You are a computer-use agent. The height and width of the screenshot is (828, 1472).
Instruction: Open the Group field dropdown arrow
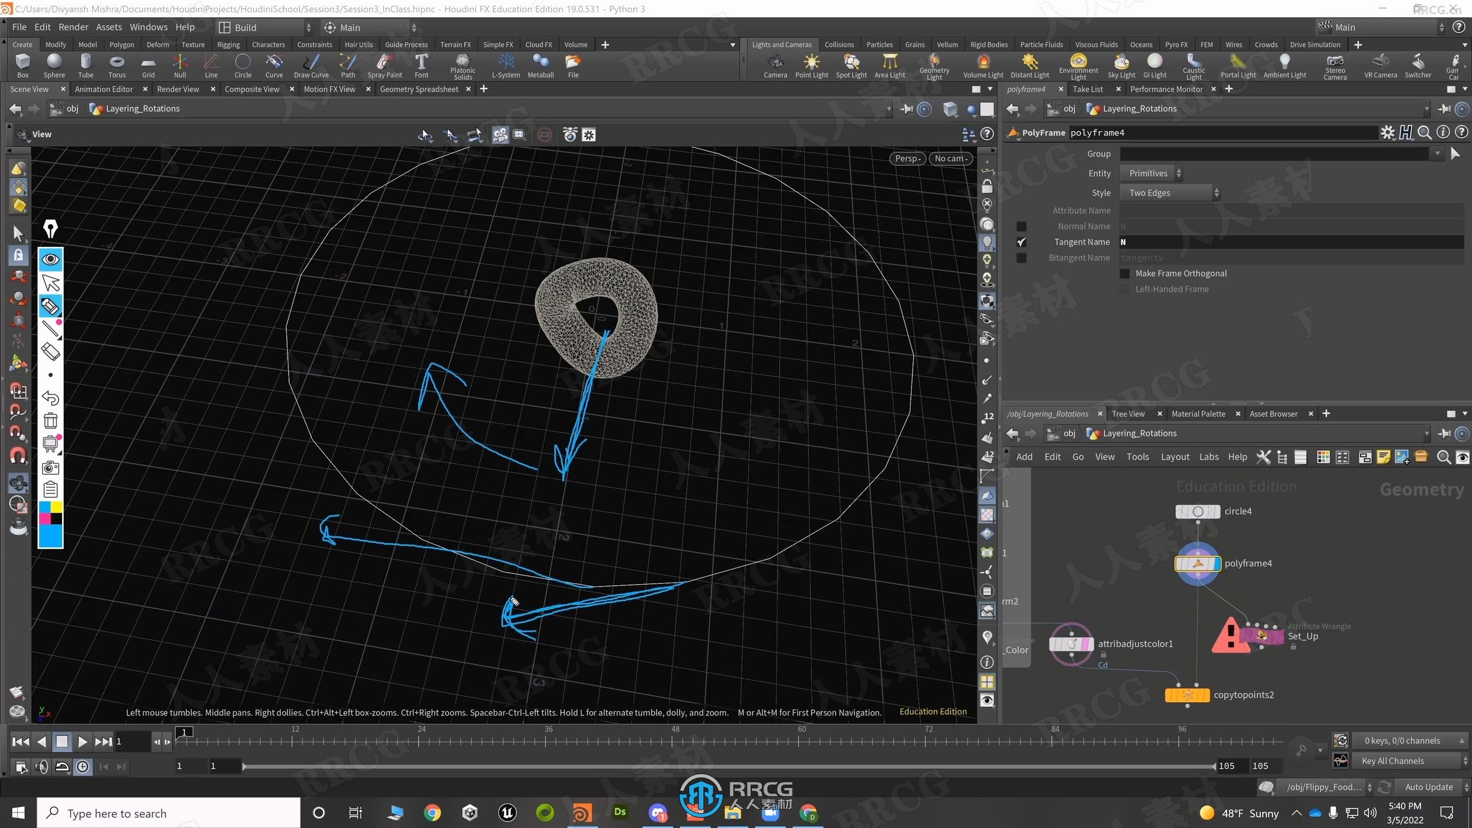[1437, 154]
